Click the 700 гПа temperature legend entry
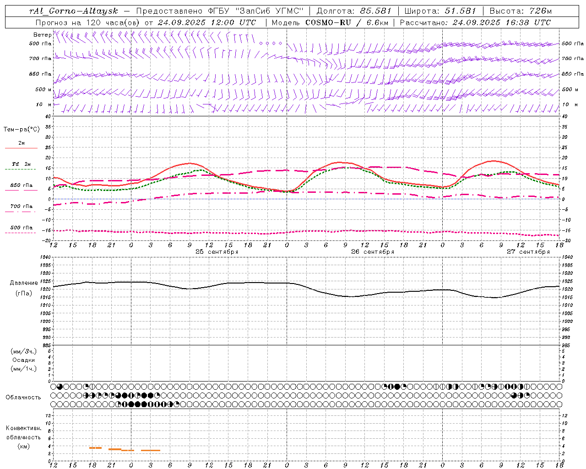Screen dimensions: 586x469 (22, 207)
